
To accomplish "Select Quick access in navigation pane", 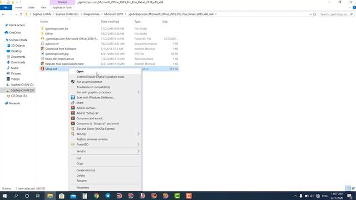I will click(x=17, y=25).
